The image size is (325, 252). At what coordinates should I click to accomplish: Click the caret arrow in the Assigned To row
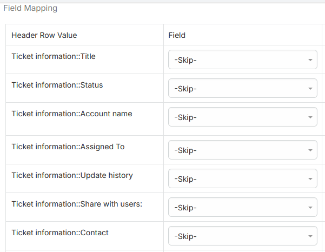tap(310, 150)
